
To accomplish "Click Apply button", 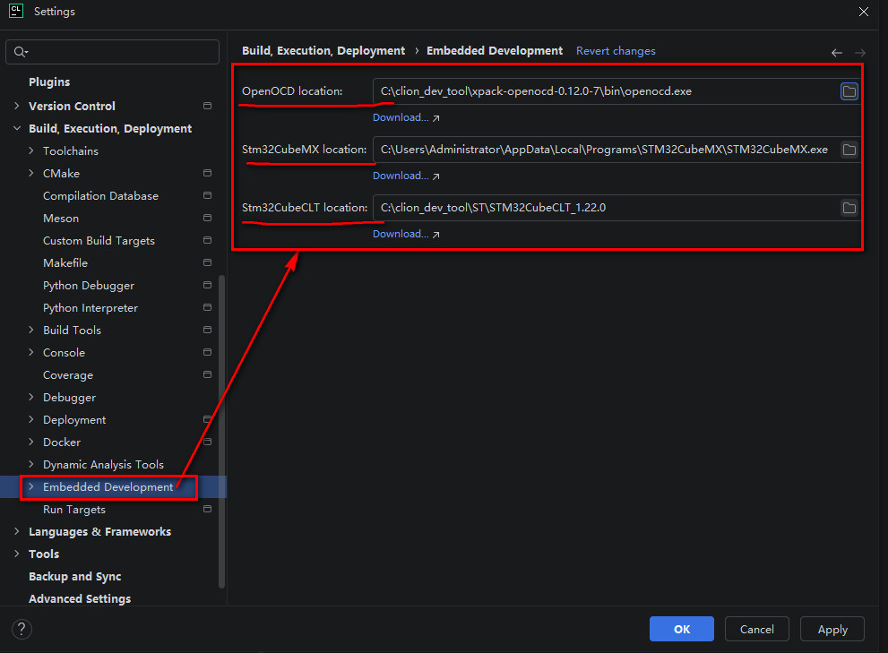I will click(832, 629).
